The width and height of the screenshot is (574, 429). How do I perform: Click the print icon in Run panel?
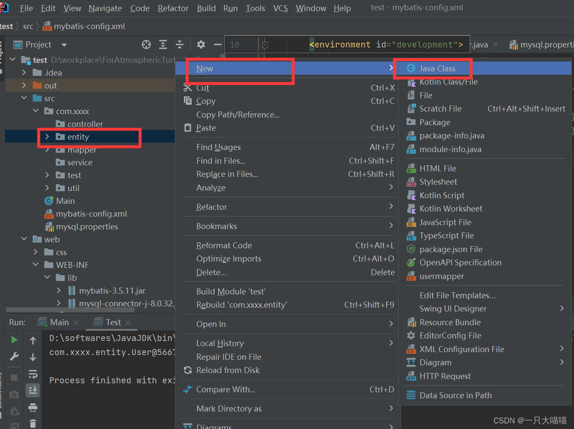(x=33, y=407)
